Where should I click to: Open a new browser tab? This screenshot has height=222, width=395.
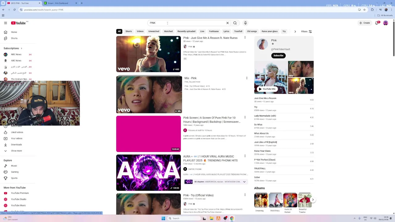(81, 3)
